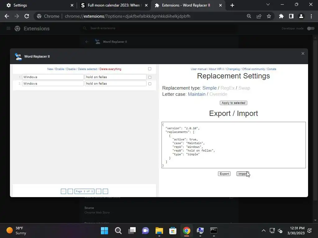Screen dimensions: 318x238
Task: Toggle Developer mode switch
Action: click(311, 29)
